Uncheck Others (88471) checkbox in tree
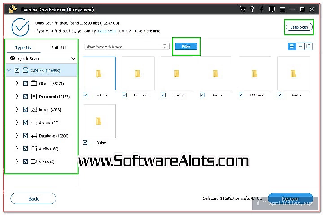 [26, 83]
